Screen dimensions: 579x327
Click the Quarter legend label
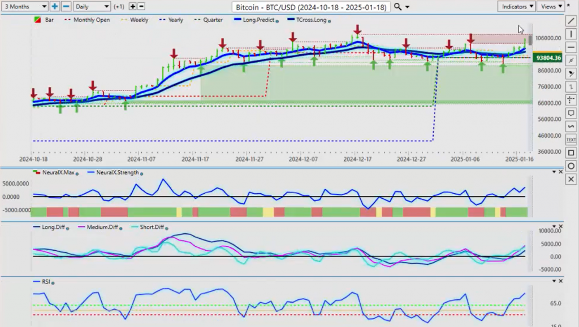coord(213,20)
